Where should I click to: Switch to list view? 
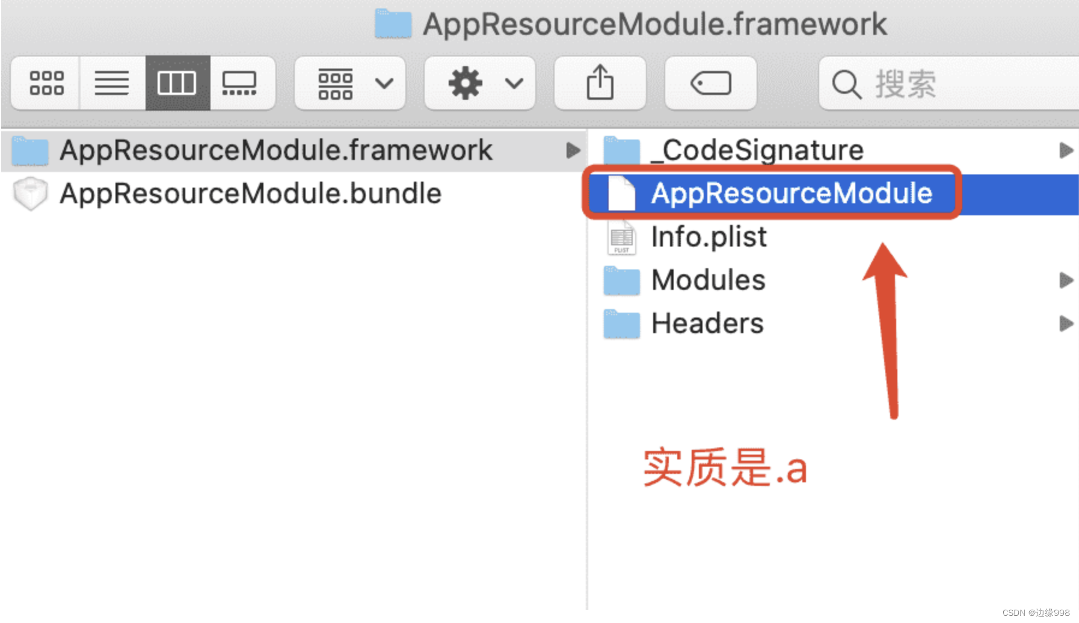pyautogui.click(x=112, y=83)
